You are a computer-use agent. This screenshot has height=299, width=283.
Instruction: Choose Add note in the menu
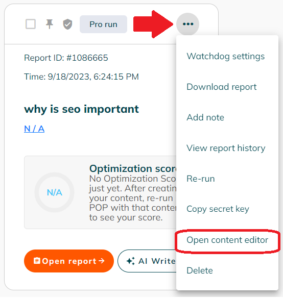[x=205, y=117]
